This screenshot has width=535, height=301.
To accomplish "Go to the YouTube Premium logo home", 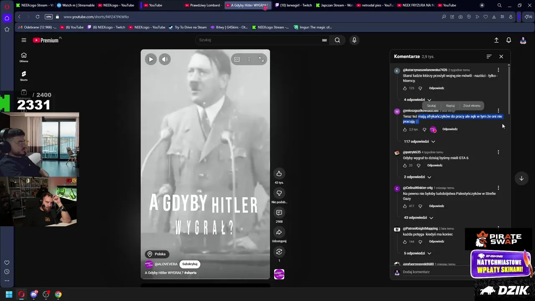I will (x=46, y=40).
